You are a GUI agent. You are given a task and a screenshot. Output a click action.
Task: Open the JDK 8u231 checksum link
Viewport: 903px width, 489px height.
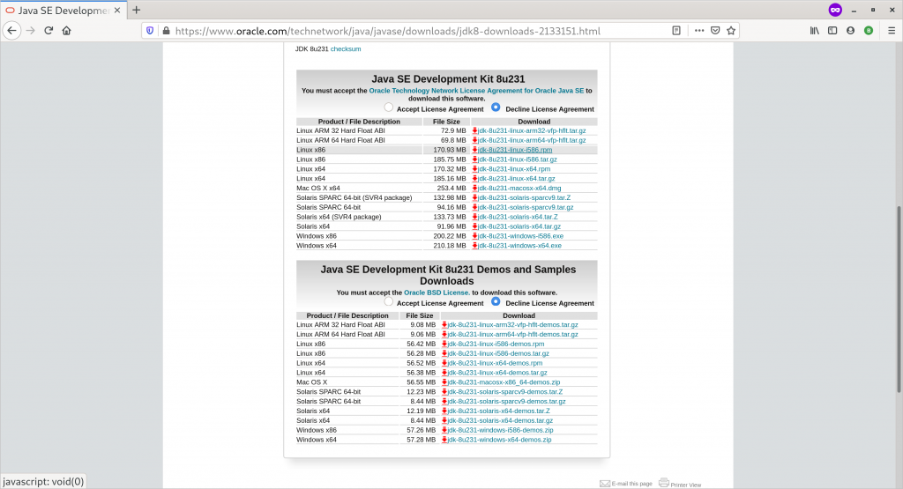point(346,49)
